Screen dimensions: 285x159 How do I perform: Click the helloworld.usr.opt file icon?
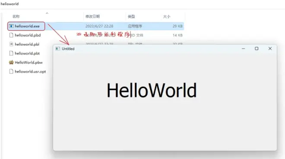tap(11, 71)
